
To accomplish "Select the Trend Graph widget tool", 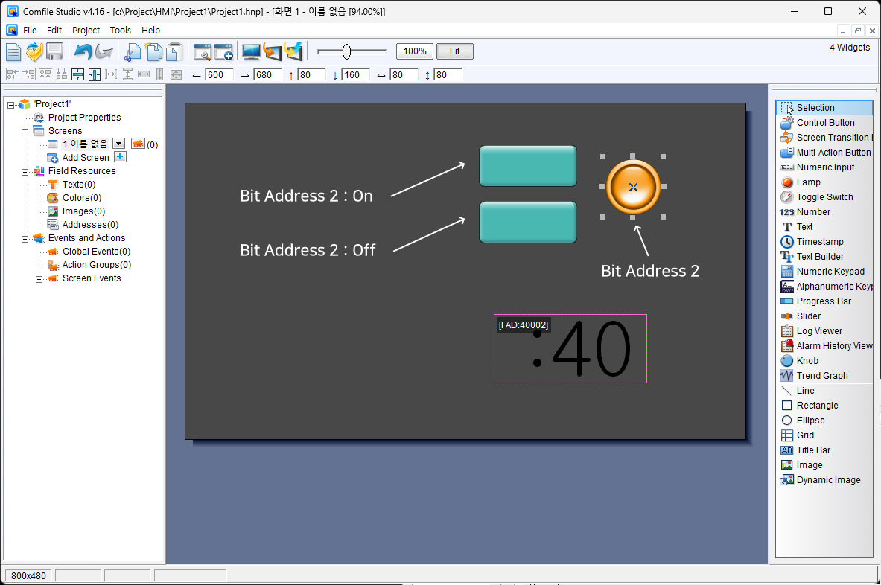I will [x=821, y=376].
